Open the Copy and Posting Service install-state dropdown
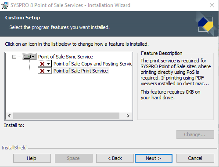The width and height of the screenshot is (219, 167). 45,64
